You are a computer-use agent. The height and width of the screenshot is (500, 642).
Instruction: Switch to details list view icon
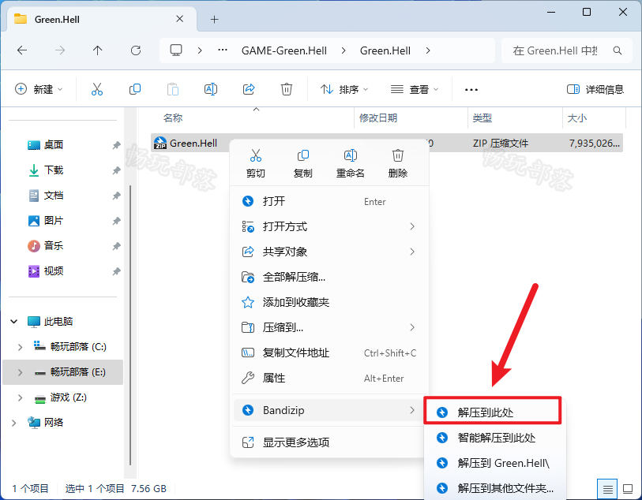607,488
